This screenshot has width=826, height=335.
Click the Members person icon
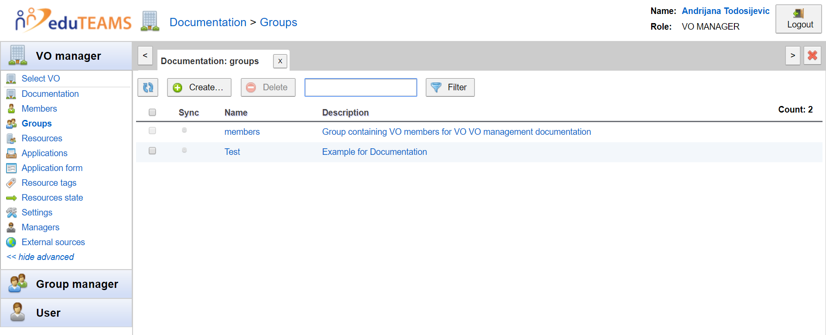(x=11, y=109)
